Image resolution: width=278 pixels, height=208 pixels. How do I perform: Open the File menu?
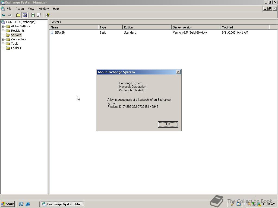[9, 9]
